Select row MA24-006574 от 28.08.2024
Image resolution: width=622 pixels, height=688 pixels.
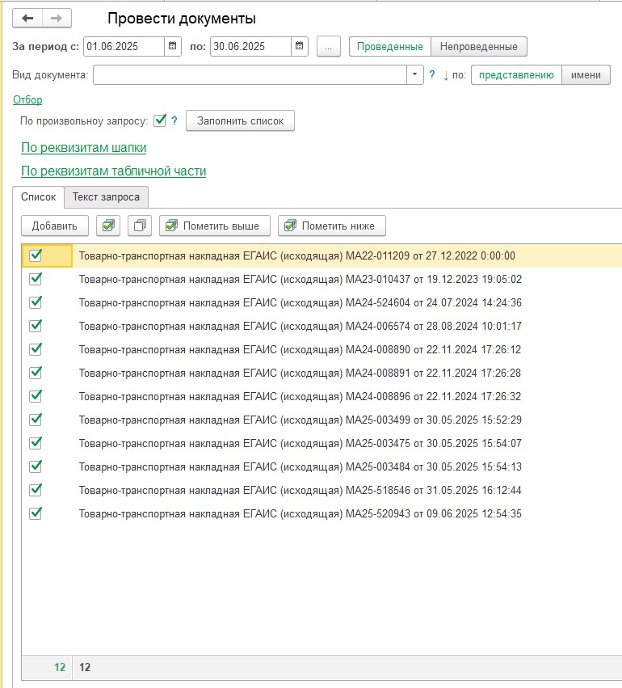click(x=322, y=326)
